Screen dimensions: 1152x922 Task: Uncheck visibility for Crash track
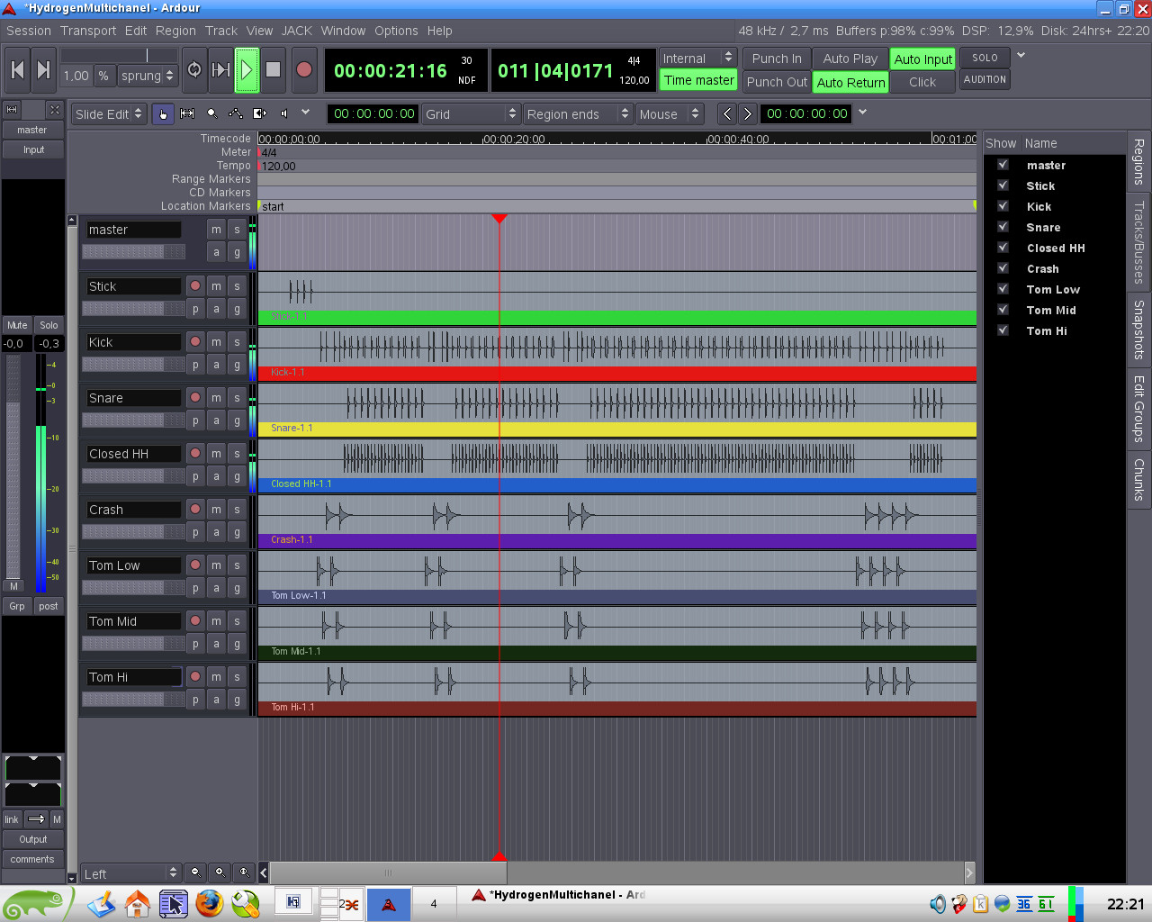1003,268
